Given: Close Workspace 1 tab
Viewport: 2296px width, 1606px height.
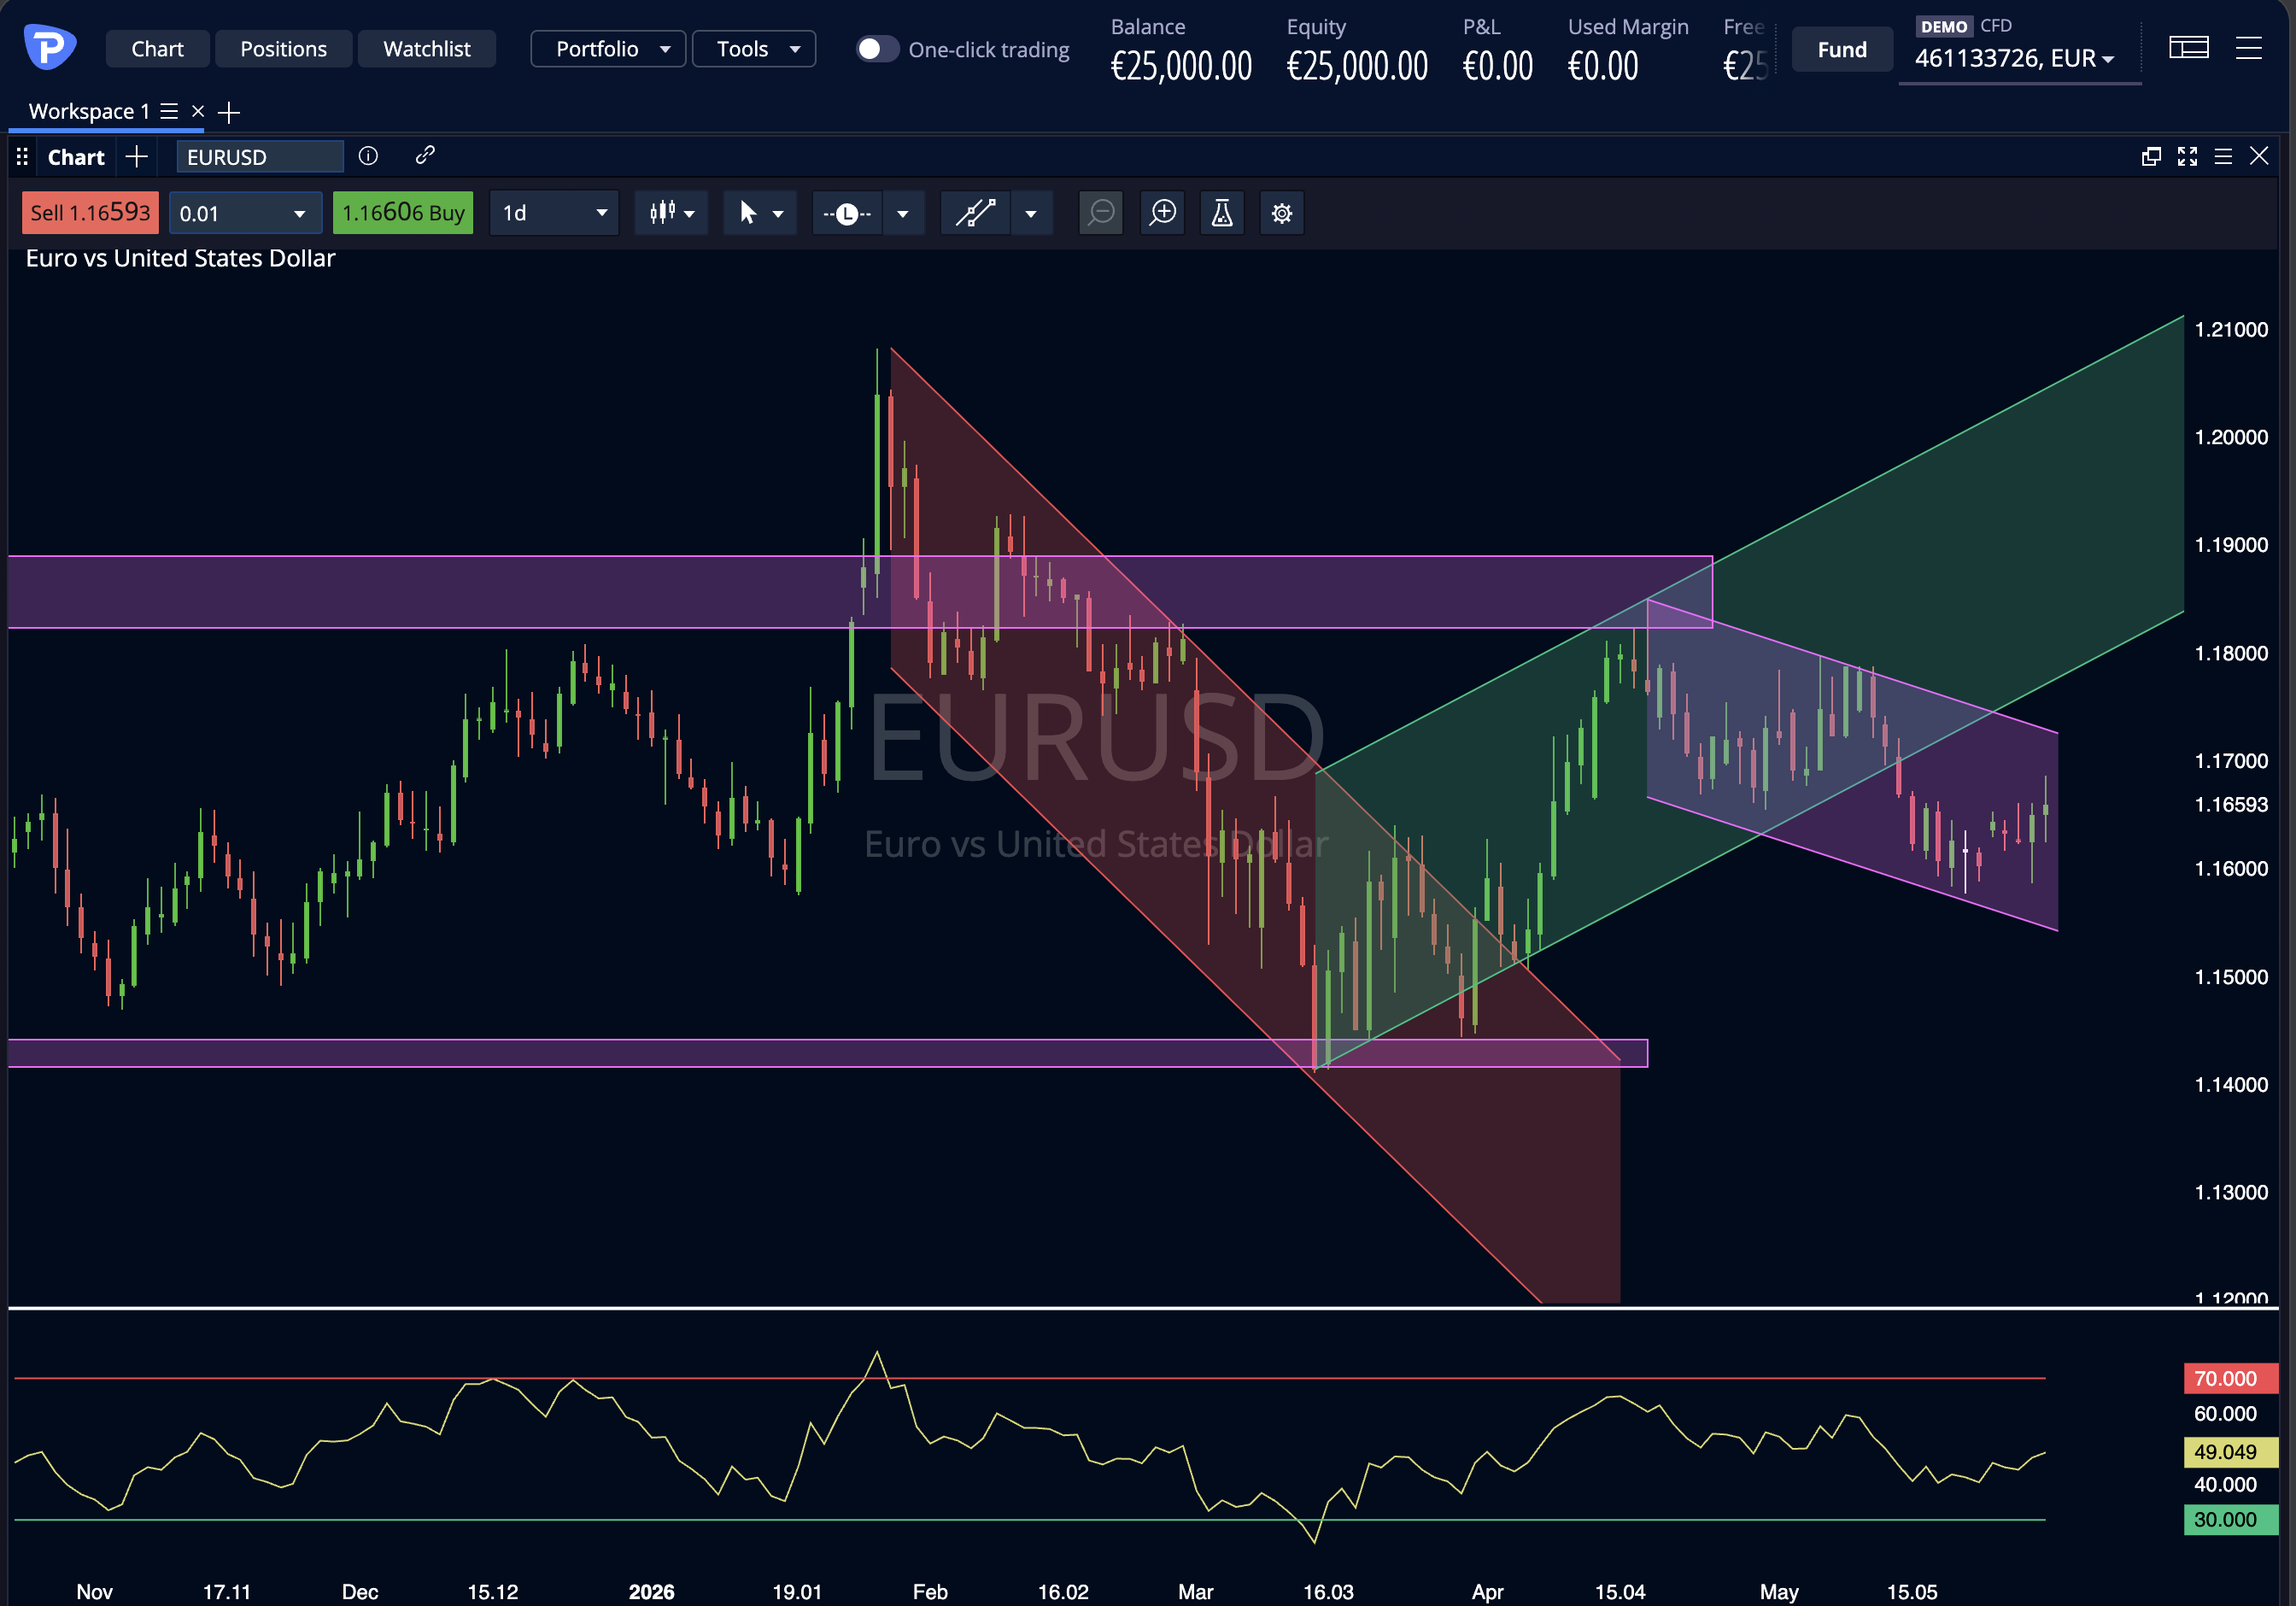Looking at the screenshot, I should (x=198, y=111).
